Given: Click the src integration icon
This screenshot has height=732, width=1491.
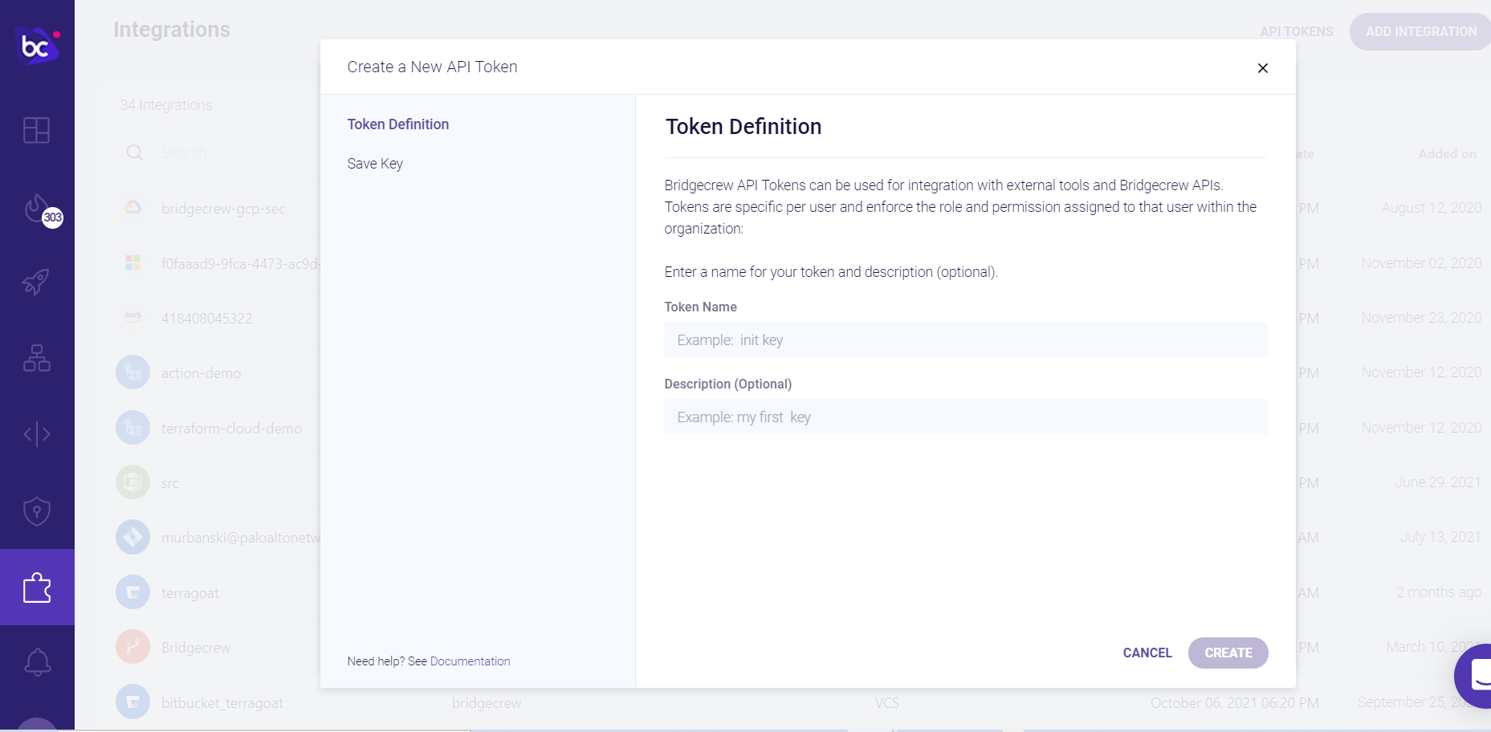Looking at the screenshot, I should coord(132,482).
